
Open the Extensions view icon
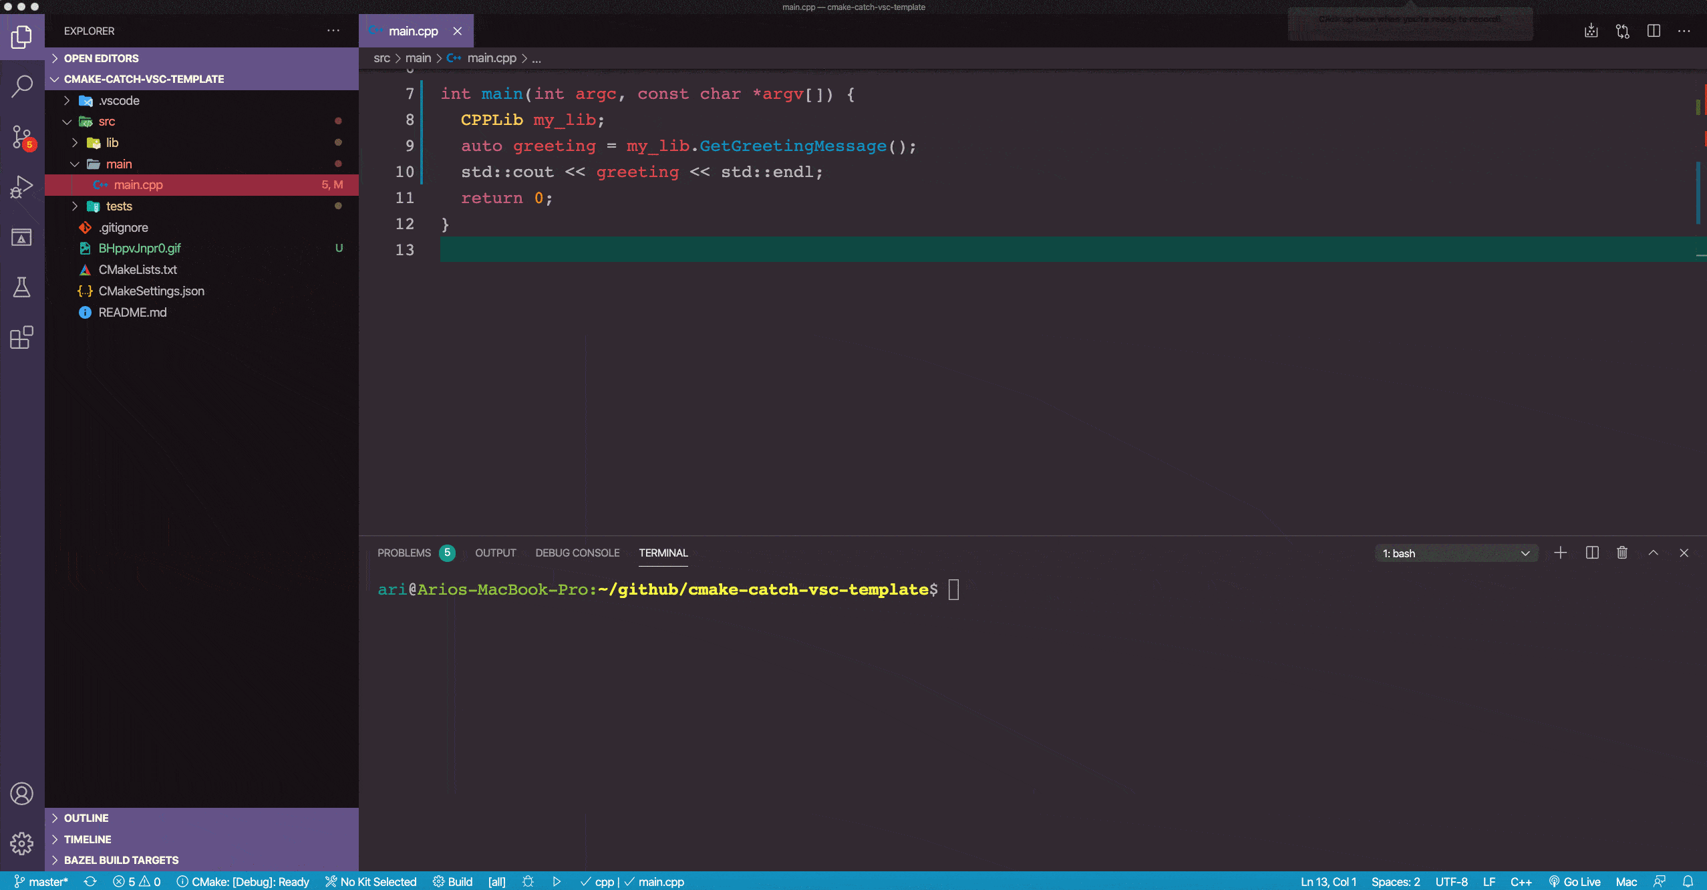tap(22, 337)
